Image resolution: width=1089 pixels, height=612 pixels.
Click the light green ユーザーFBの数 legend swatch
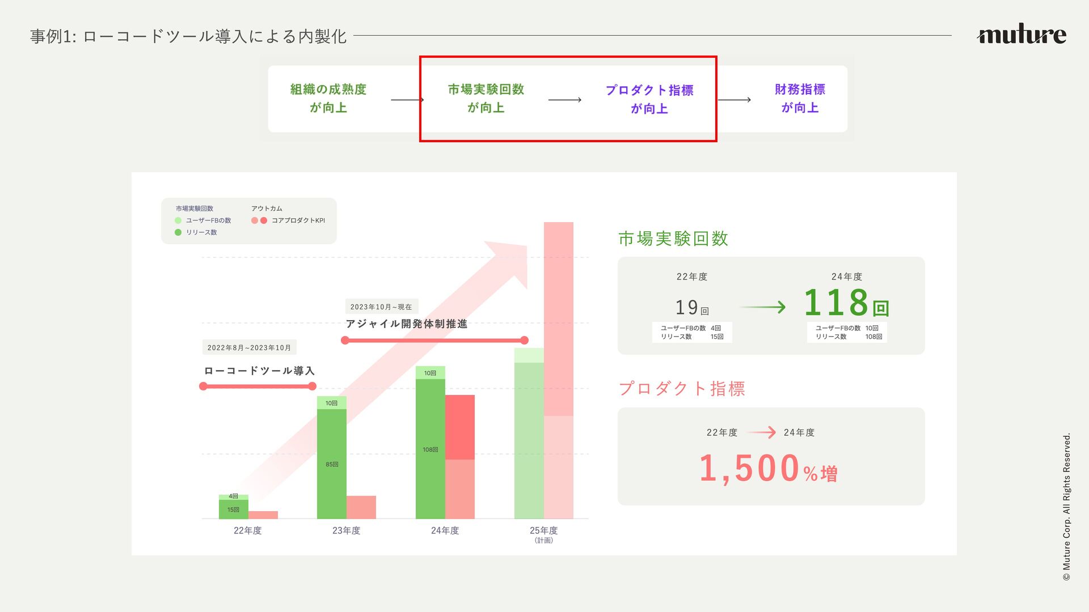pyautogui.click(x=178, y=220)
